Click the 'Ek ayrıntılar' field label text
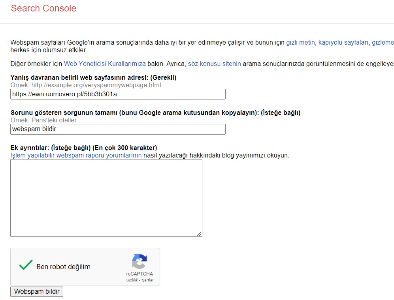This screenshot has height=300, width=394. click(x=84, y=148)
